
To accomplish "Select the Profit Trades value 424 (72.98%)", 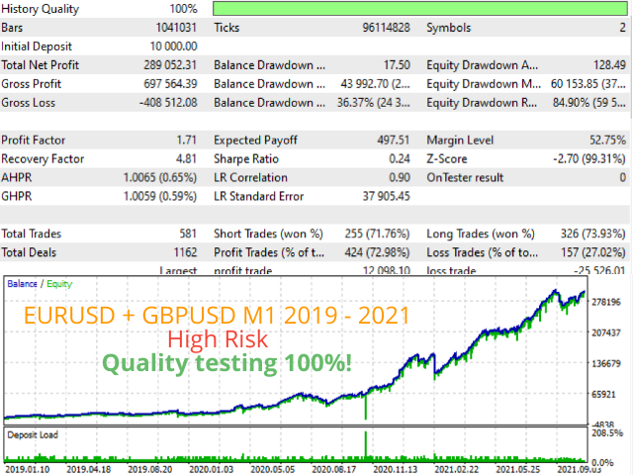I will (x=377, y=252).
